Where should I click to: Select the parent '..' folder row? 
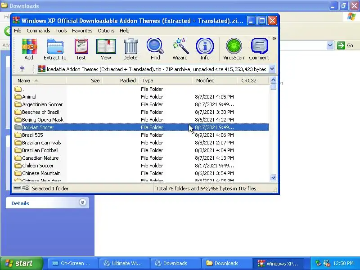pos(141,89)
